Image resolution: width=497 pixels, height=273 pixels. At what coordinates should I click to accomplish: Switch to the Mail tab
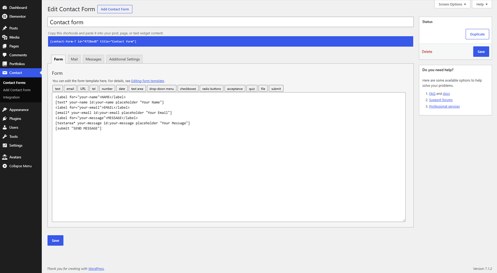point(74,59)
